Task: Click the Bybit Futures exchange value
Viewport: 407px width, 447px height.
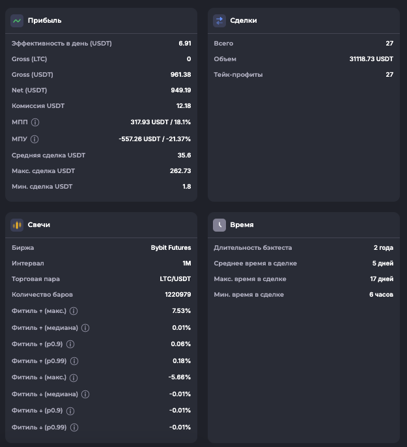Action: point(171,248)
